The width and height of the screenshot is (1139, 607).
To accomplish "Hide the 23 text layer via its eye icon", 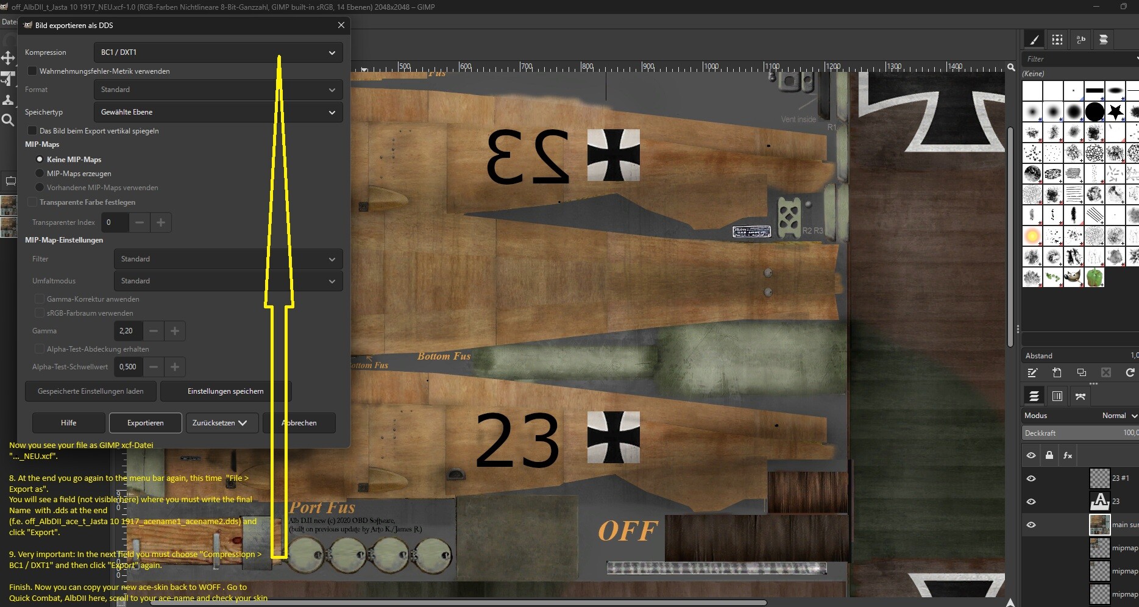I will 1031,502.
